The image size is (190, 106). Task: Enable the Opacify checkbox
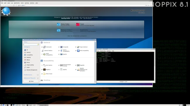pyautogui.click(x=59, y=70)
